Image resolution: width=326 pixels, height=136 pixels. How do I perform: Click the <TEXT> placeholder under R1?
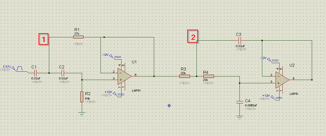(78, 44)
